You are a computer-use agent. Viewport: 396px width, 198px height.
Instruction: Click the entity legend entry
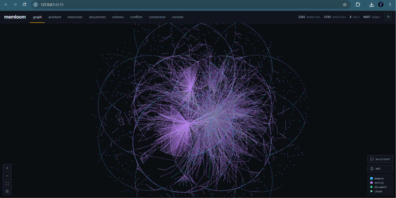coord(377,183)
